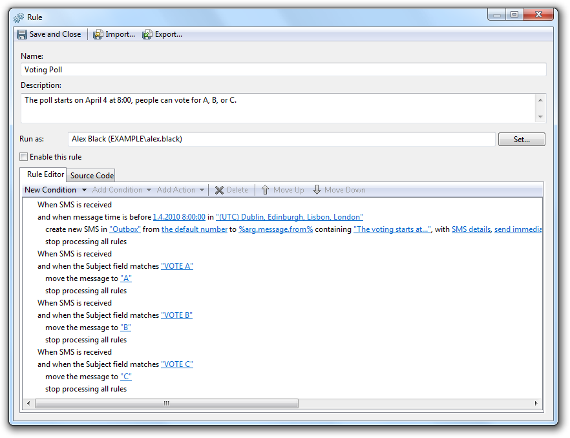Expand the Add Action dropdown arrow
The image size is (570, 438).
coord(202,190)
